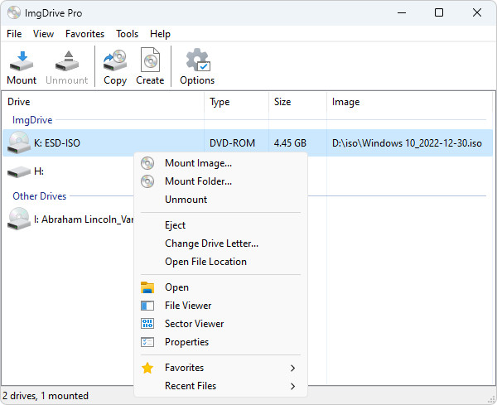Screen dimensions: 497x405
Task: Open the File menu
Action: (14, 34)
